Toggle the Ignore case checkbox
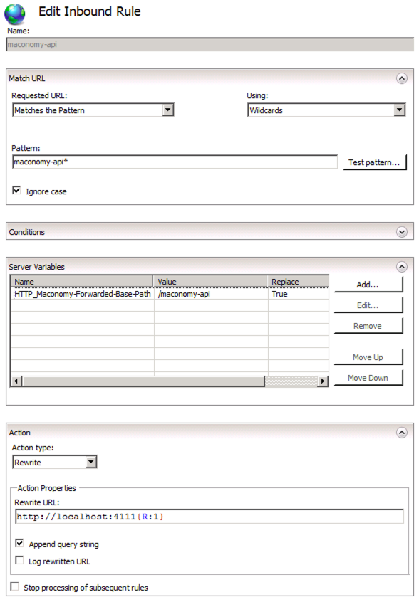The width and height of the screenshot is (419, 602). 16,191
